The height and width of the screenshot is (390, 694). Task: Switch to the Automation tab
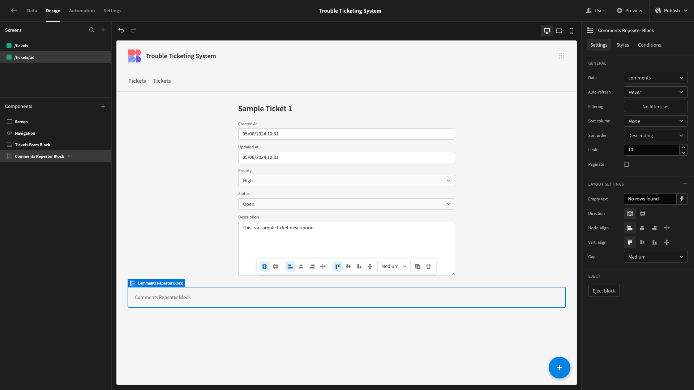(82, 11)
